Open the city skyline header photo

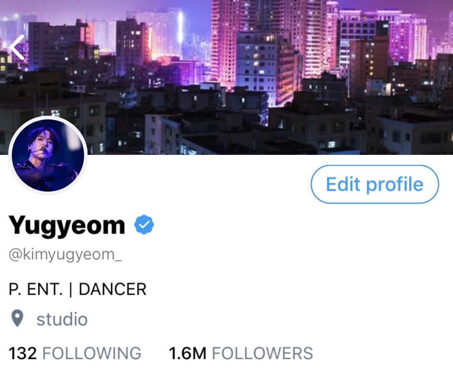pyautogui.click(x=227, y=77)
